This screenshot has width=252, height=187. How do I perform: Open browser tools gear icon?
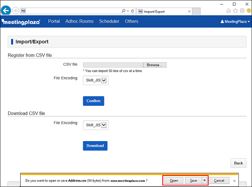(242, 11)
